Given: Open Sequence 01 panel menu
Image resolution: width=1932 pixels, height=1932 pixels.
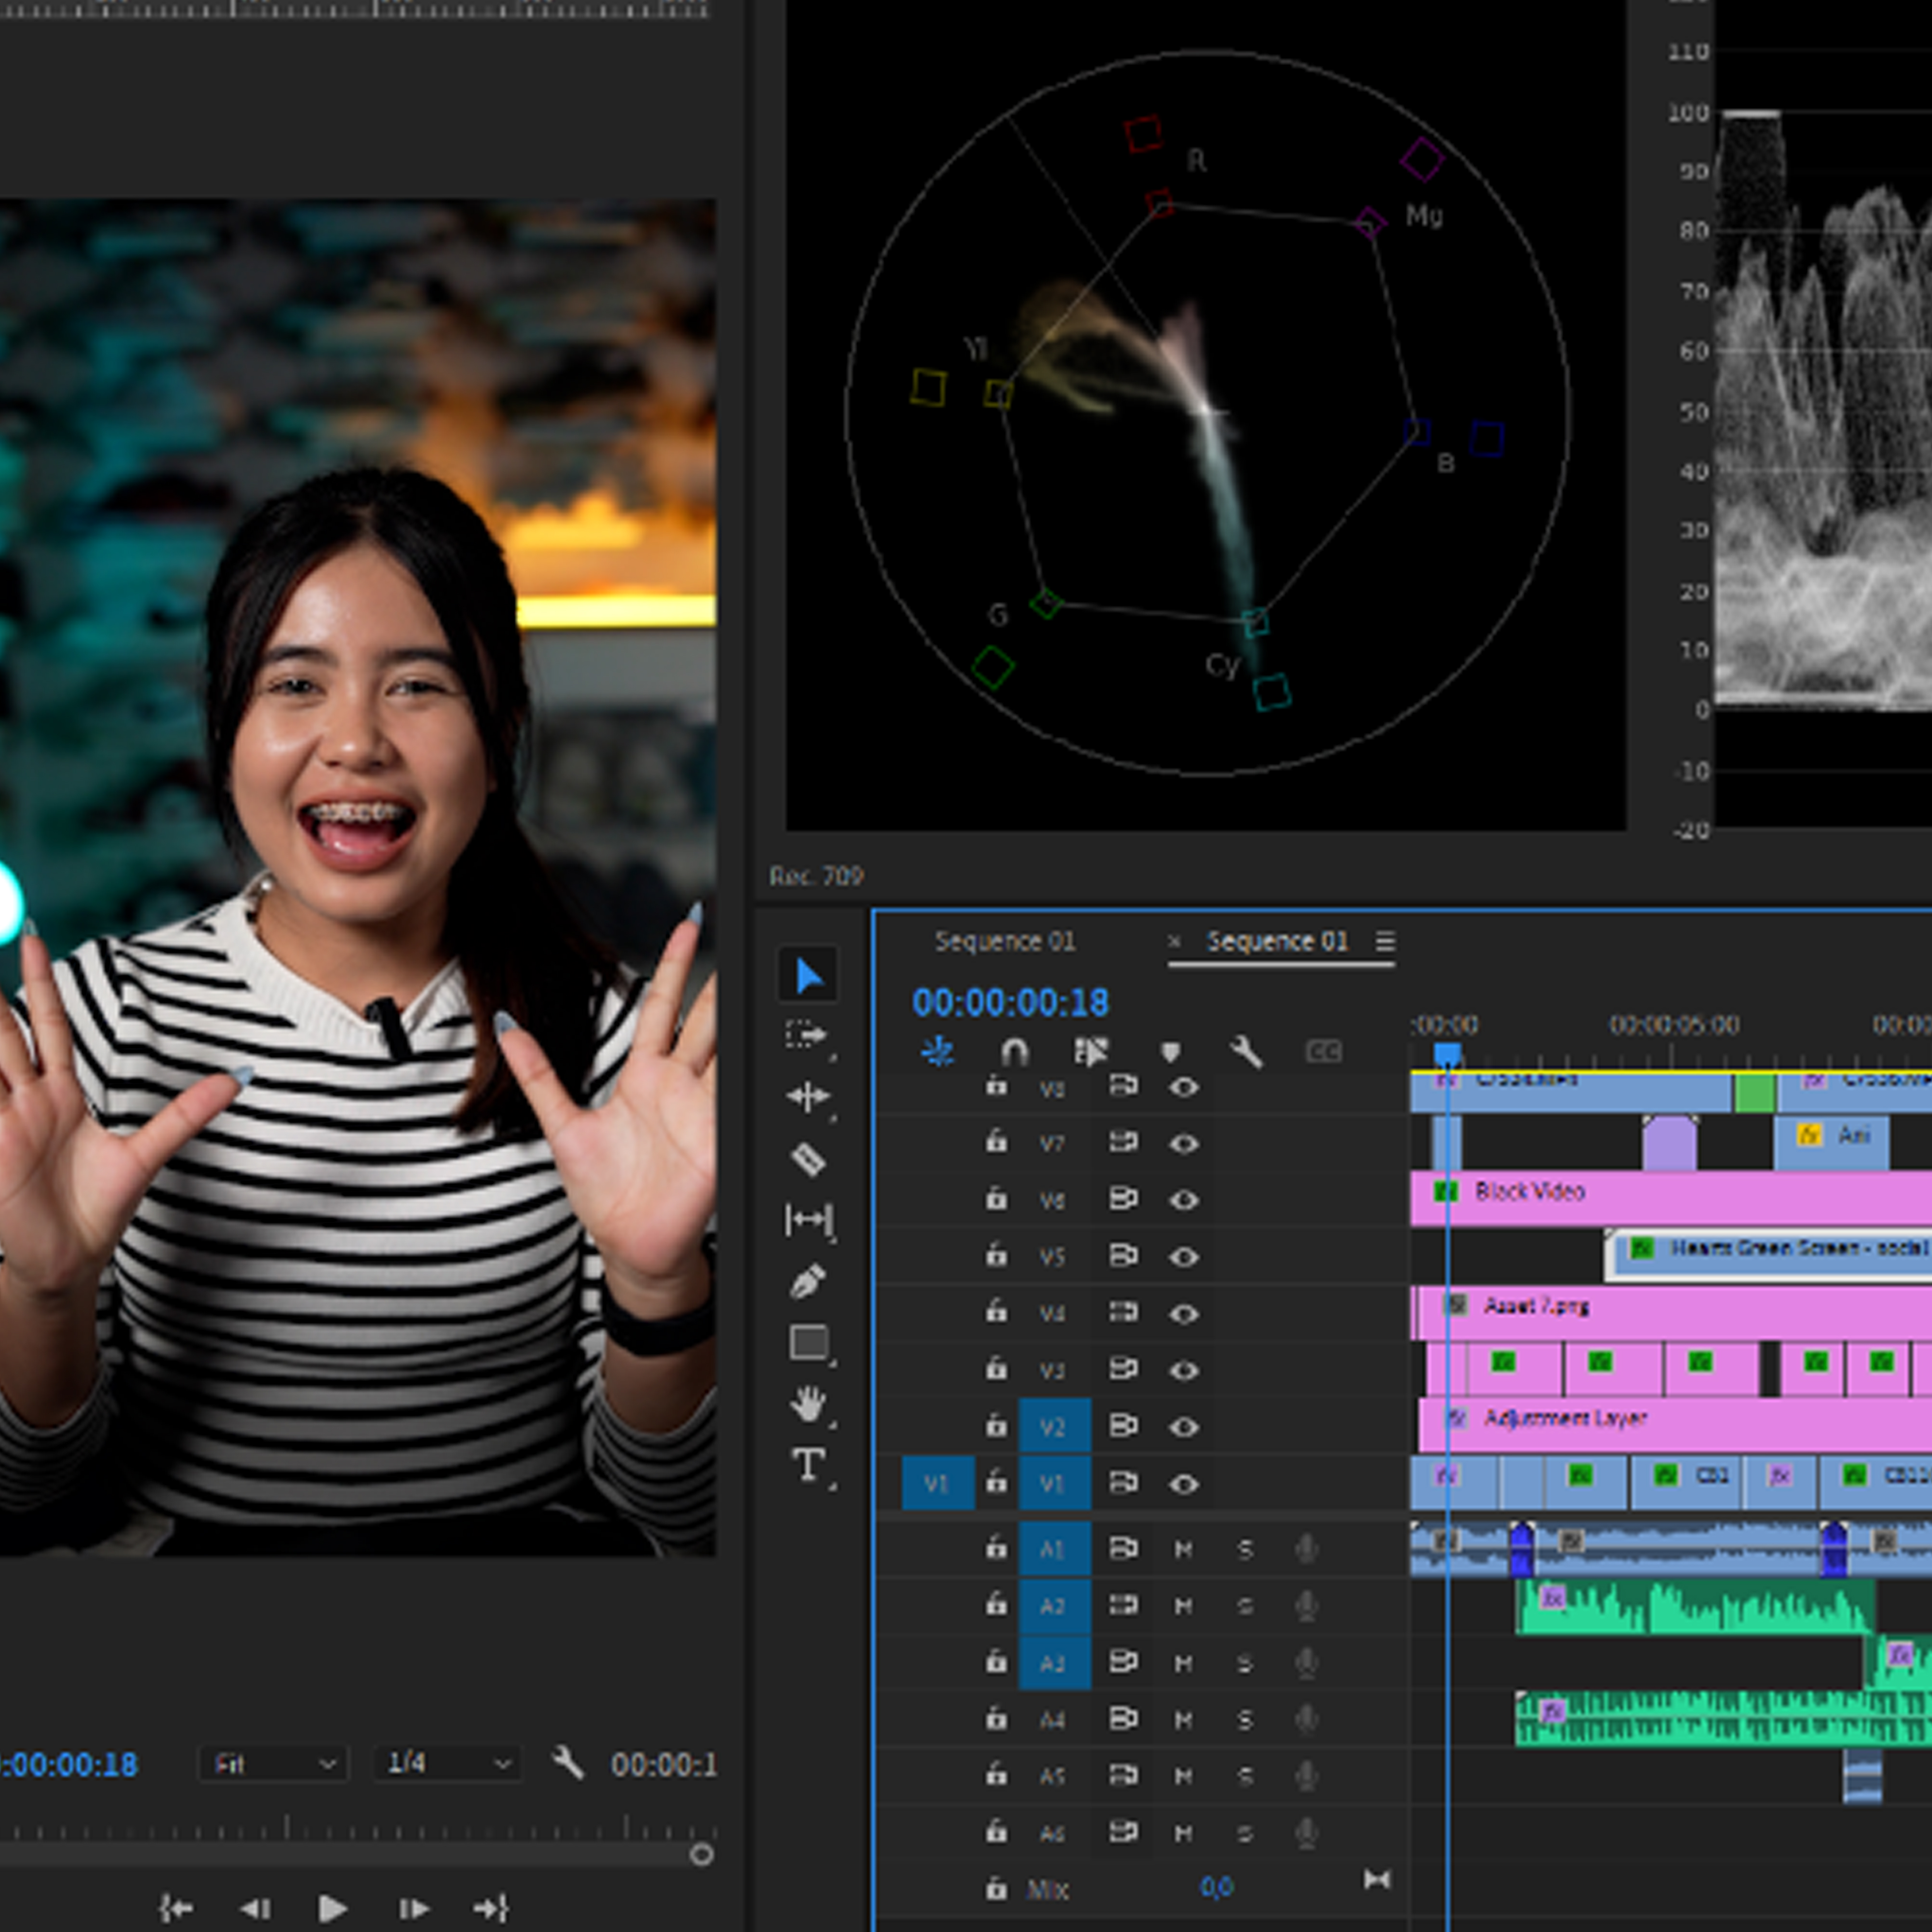Looking at the screenshot, I should point(1385,941).
